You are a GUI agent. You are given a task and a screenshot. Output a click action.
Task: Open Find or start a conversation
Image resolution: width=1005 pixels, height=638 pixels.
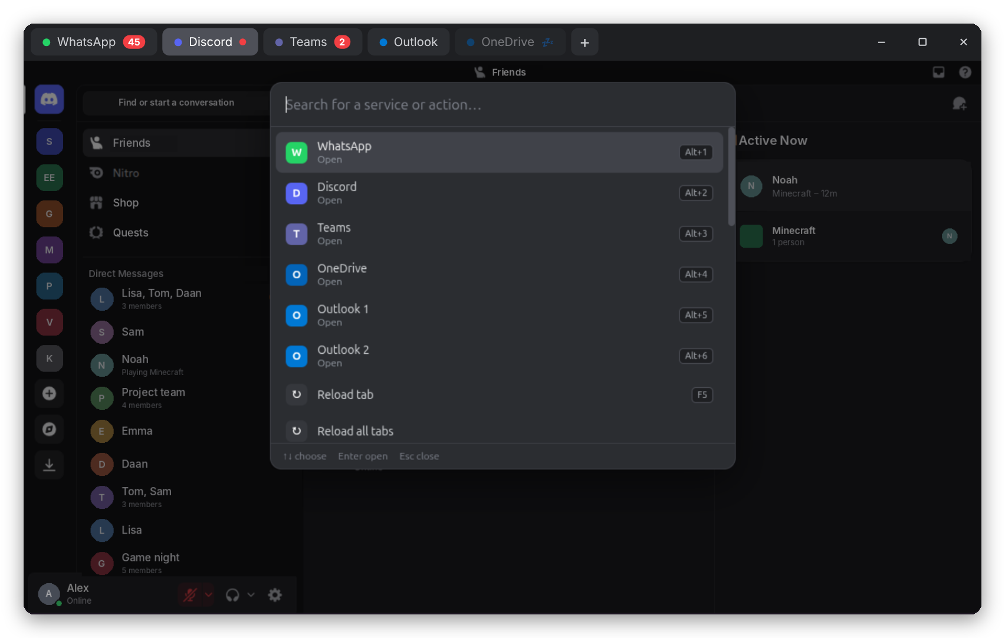176,103
